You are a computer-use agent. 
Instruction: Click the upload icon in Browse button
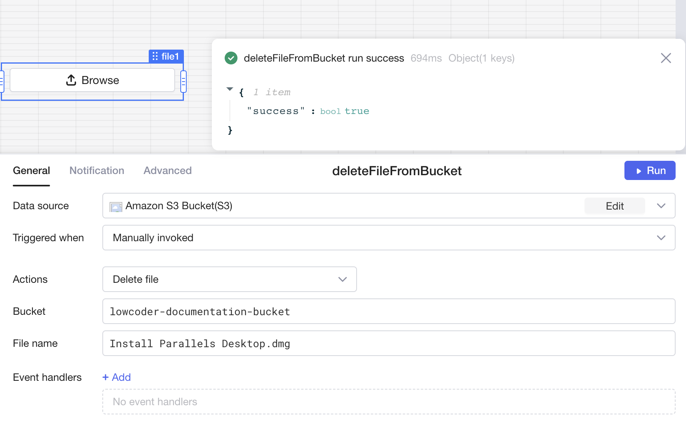click(x=71, y=80)
